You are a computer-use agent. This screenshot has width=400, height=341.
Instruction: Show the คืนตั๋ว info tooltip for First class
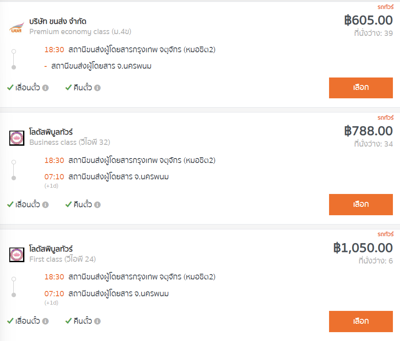pyautogui.click(x=97, y=321)
